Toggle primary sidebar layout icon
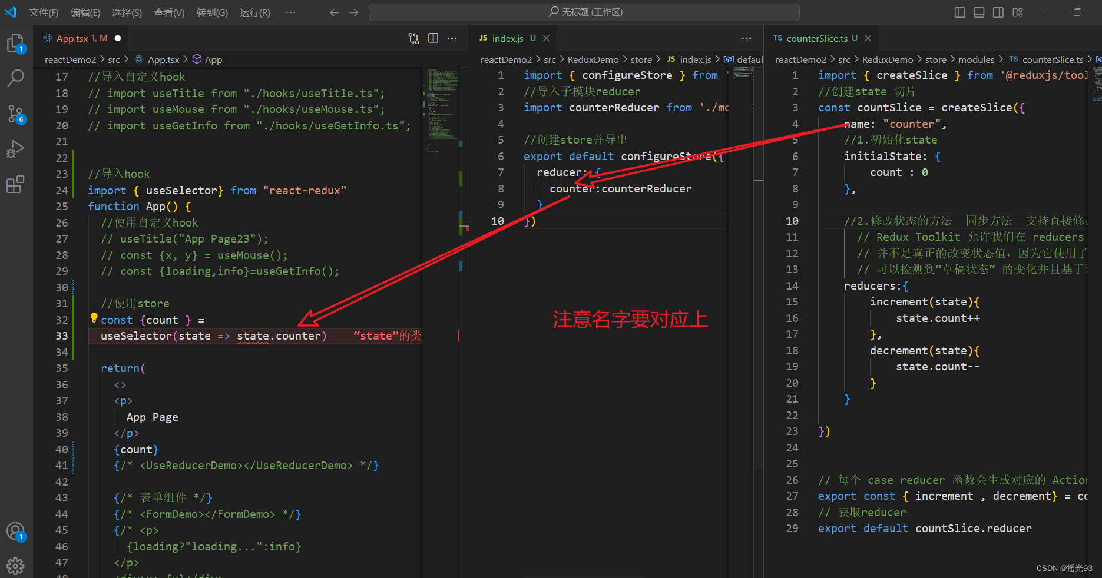The height and width of the screenshot is (578, 1102). (959, 12)
